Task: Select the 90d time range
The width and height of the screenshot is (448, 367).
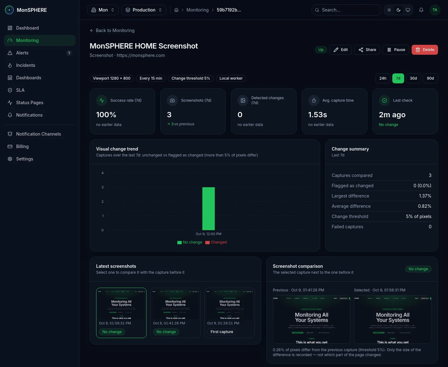Action: 430,78
